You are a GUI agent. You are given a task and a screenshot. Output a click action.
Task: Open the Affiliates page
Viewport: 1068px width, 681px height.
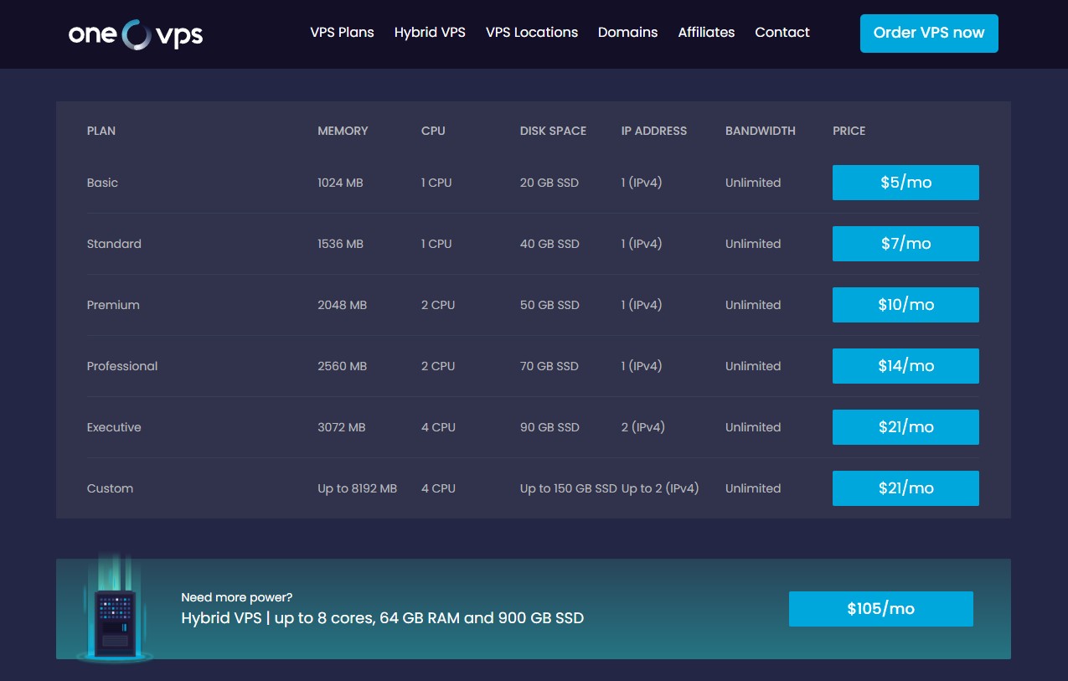[706, 32]
